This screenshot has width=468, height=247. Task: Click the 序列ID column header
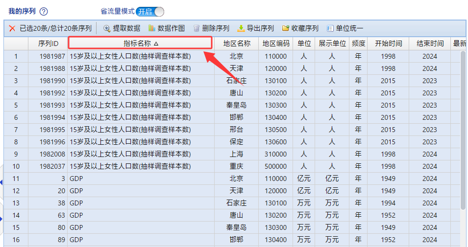pos(48,44)
